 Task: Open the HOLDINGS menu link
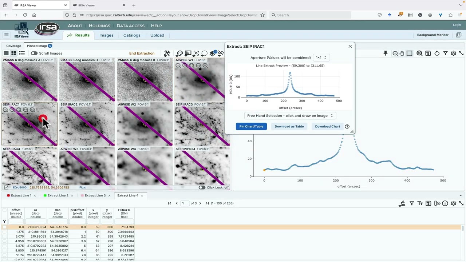(99, 26)
